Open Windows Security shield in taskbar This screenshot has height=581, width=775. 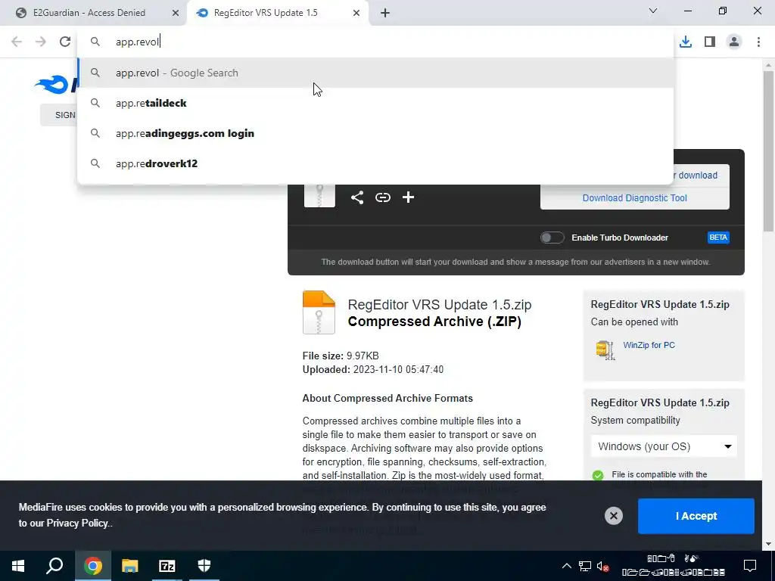(204, 566)
